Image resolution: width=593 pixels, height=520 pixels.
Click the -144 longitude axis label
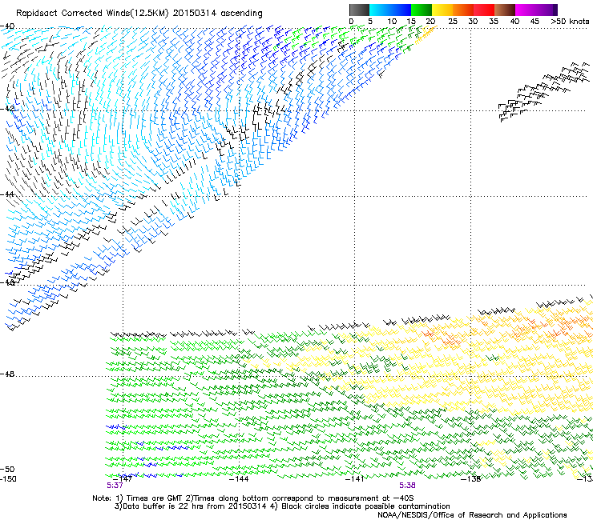point(239,479)
